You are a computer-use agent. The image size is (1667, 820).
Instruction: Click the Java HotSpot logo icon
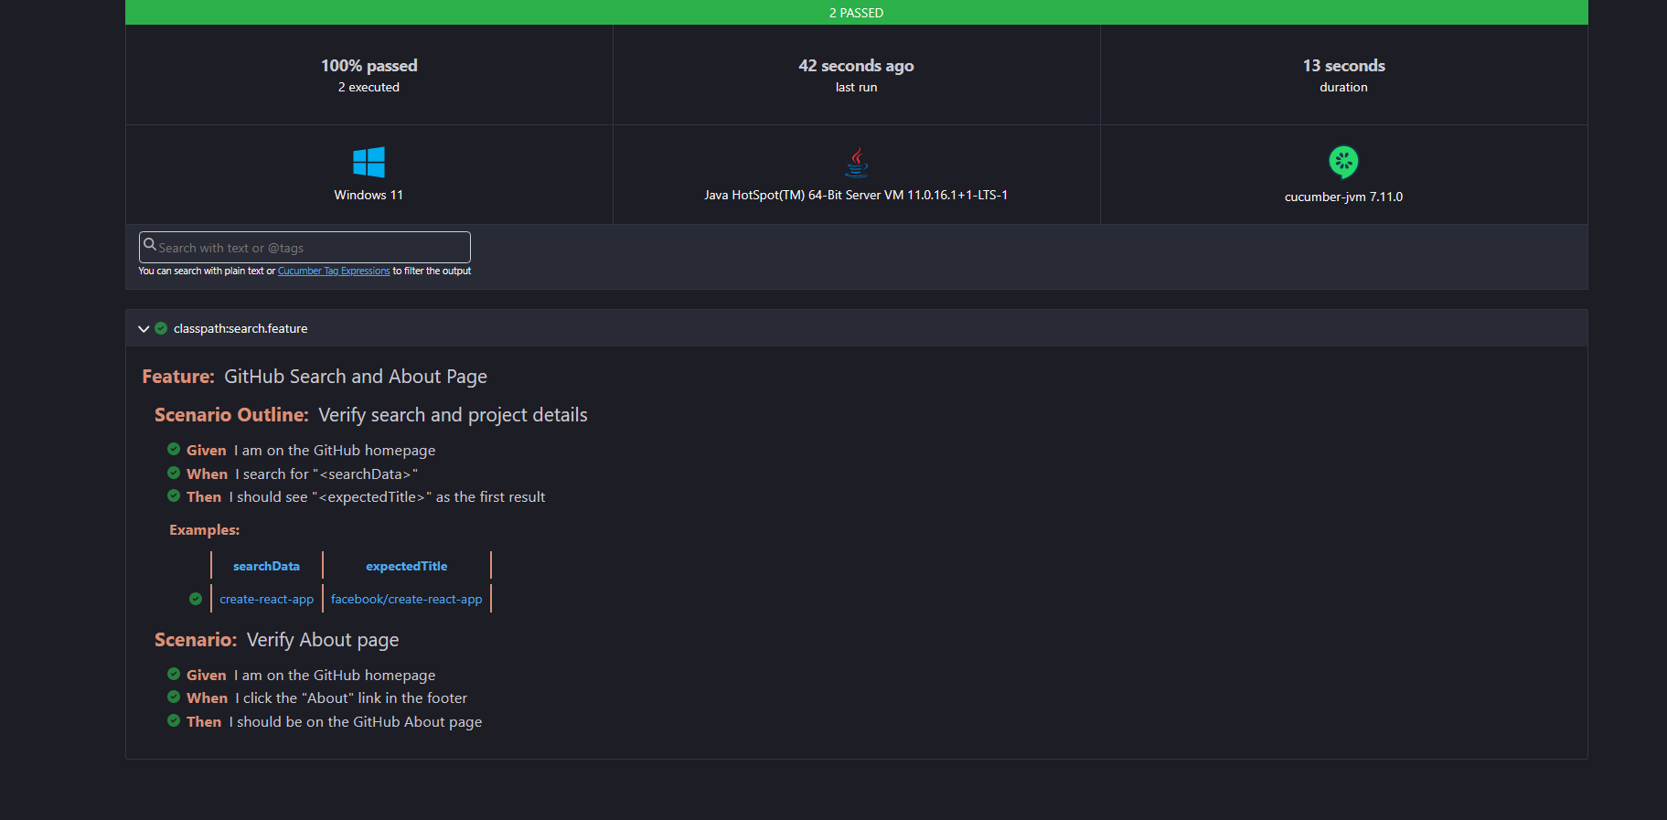(x=856, y=162)
